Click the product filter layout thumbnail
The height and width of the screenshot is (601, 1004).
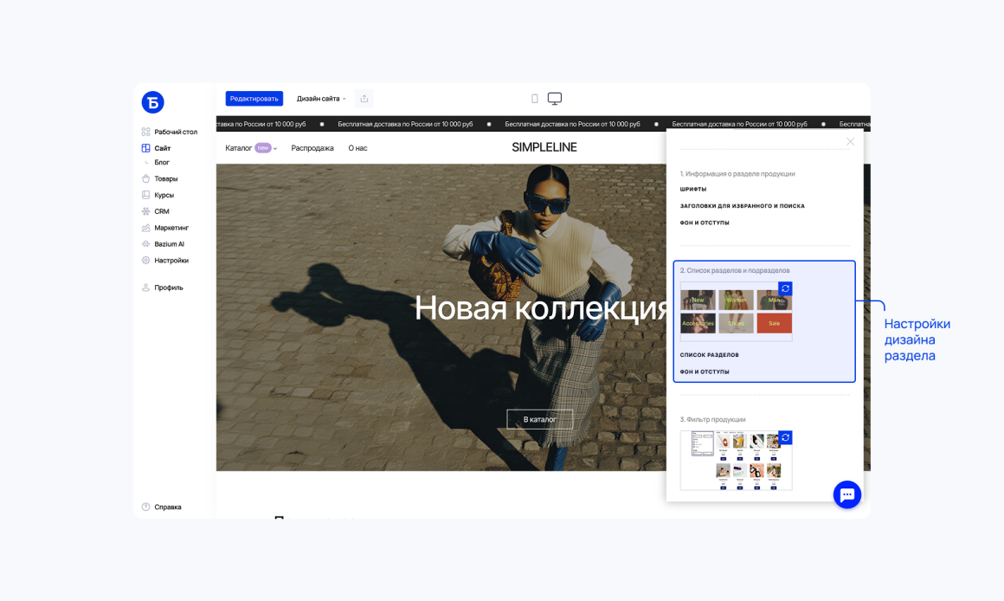736,461
